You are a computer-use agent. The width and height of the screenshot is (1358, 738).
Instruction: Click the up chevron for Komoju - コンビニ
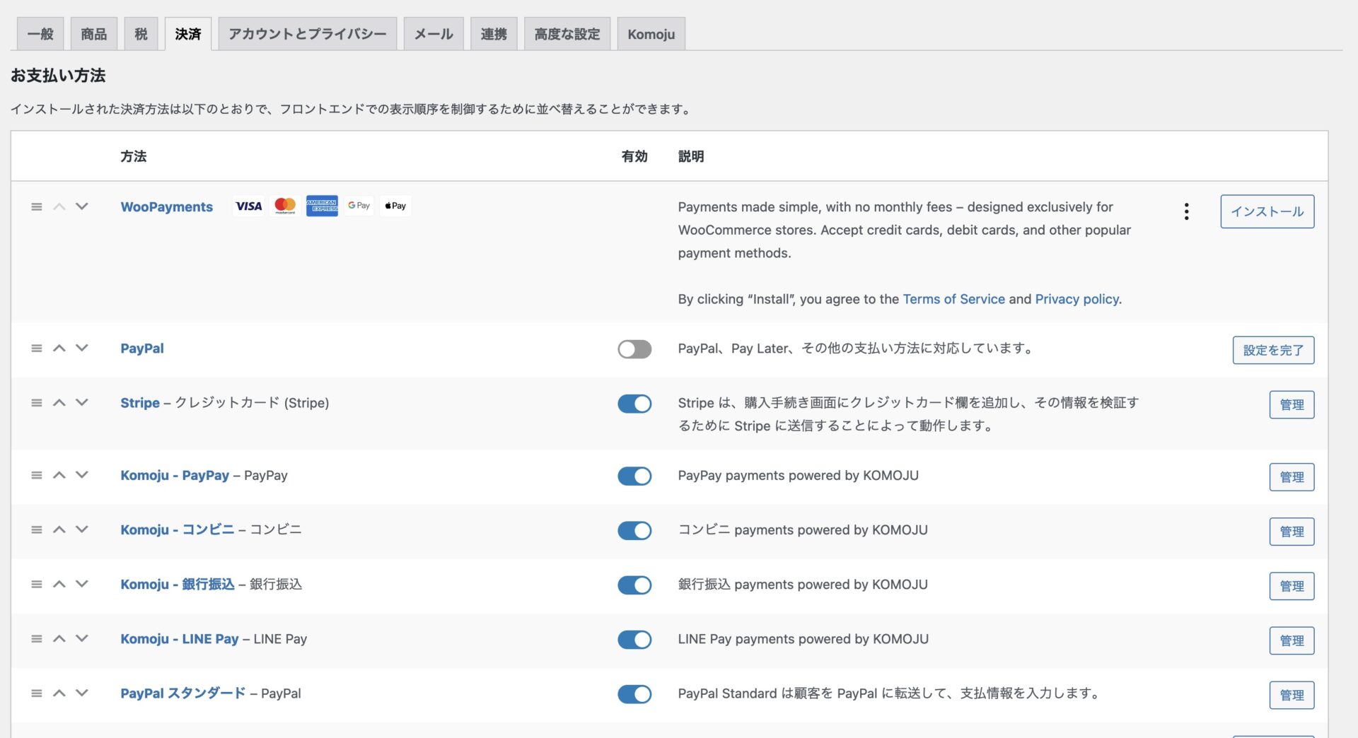pyautogui.click(x=59, y=530)
